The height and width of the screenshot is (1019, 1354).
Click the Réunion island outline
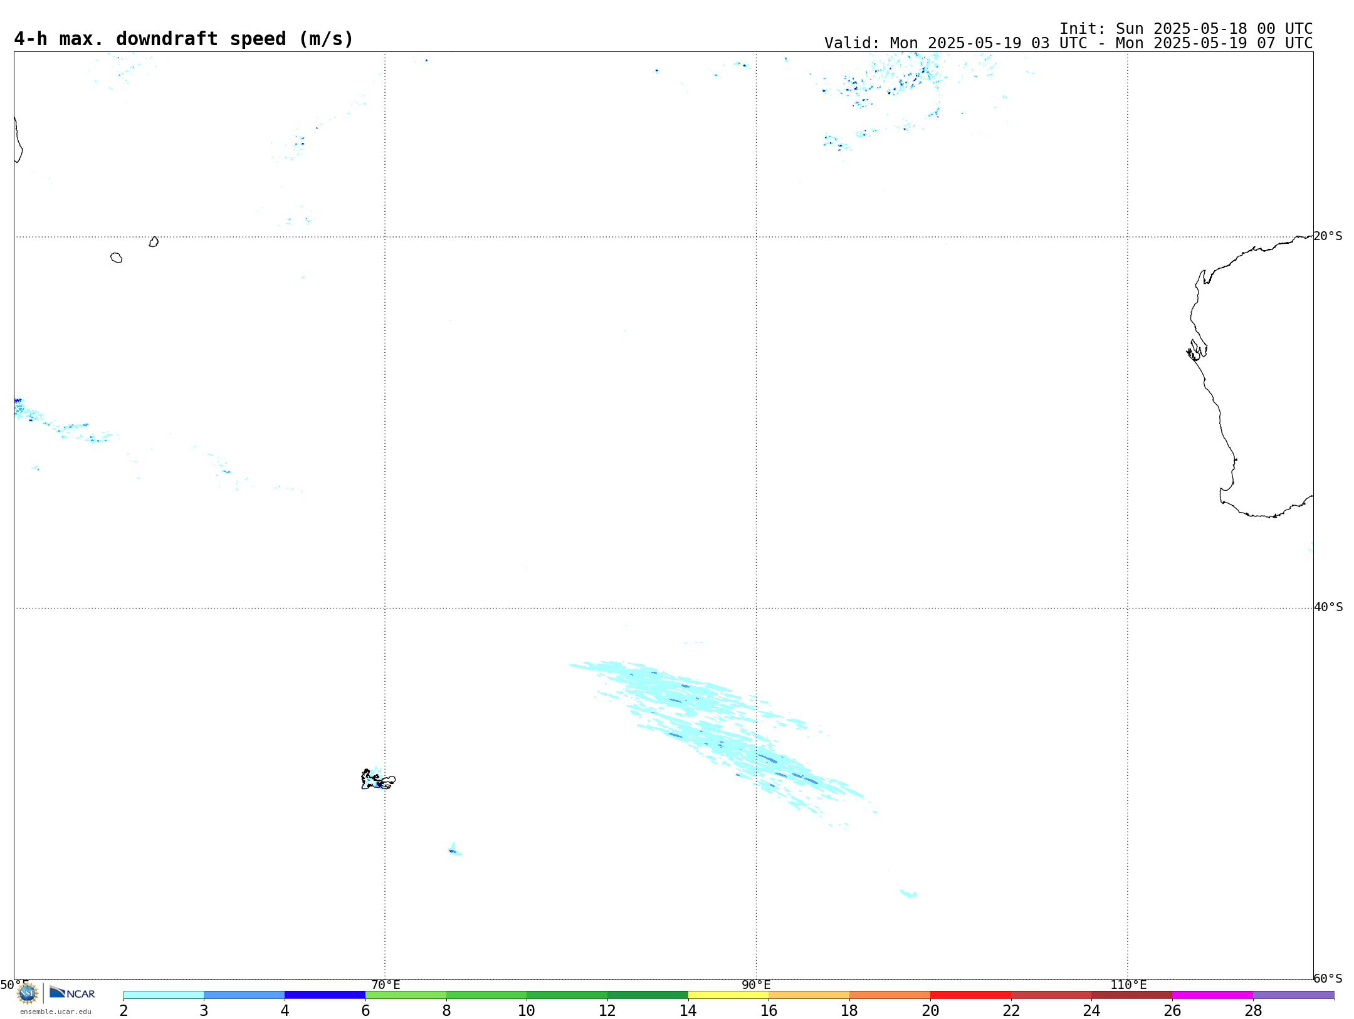116,258
